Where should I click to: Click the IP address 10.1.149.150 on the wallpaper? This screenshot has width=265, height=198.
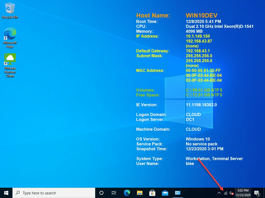[x=198, y=36]
